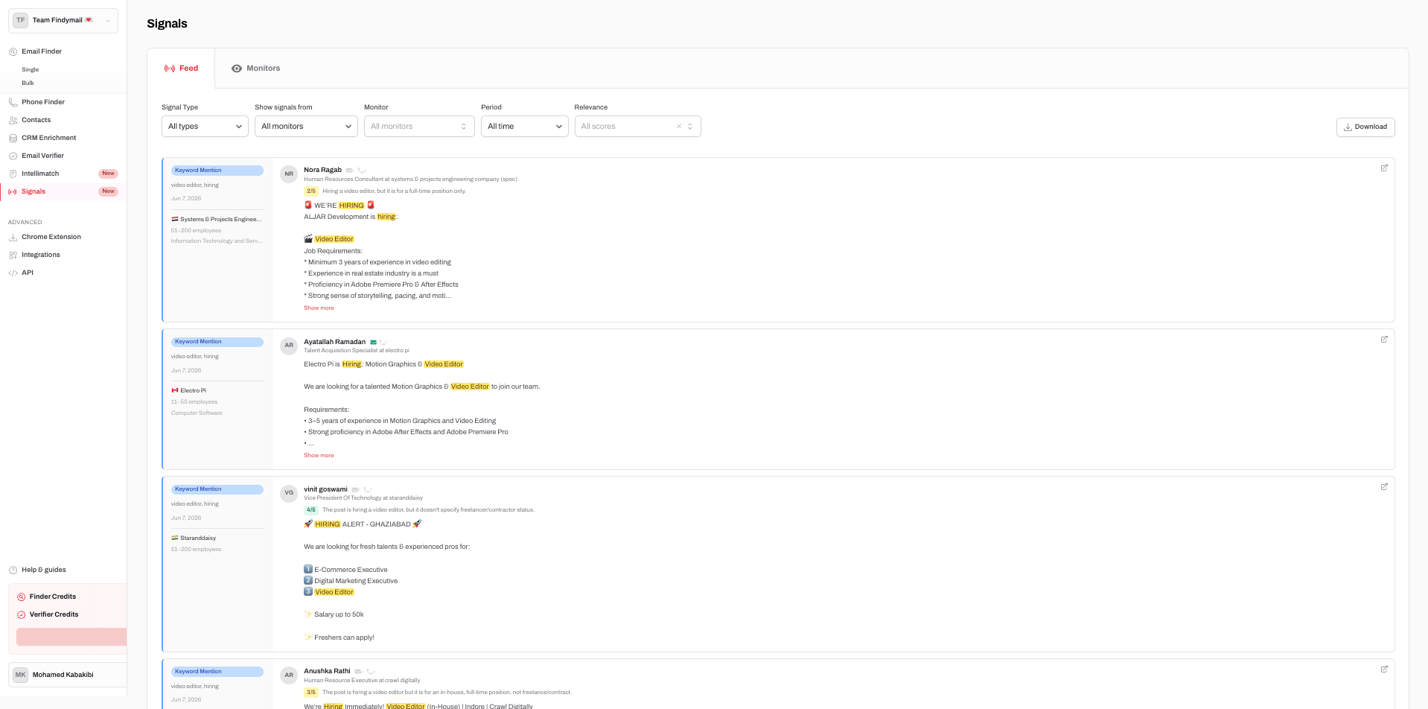This screenshot has width=1428, height=709.
Task: Click the Keyword Mention tag on Nora Ragab's card
Action: (x=217, y=171)
